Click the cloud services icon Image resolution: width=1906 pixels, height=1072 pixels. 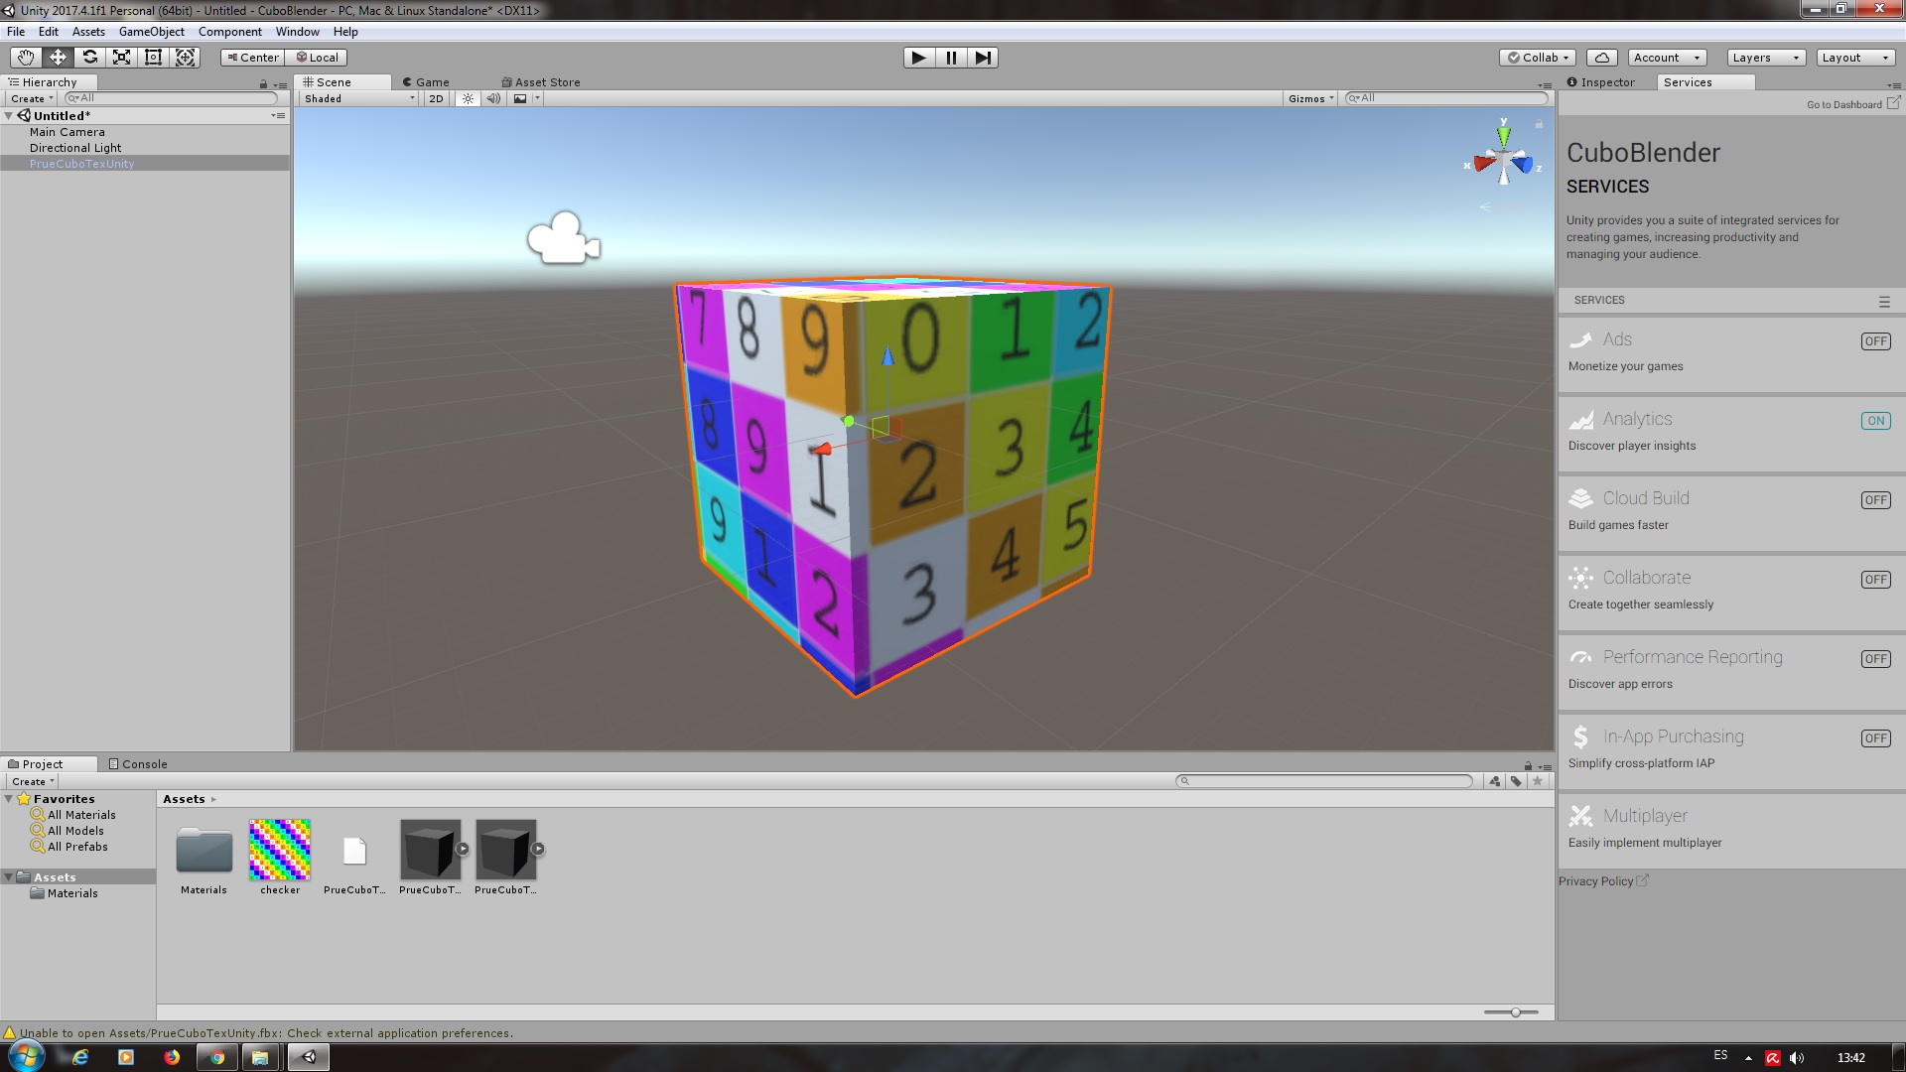coord(1601,58)
